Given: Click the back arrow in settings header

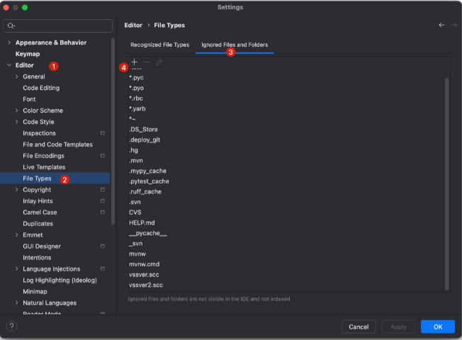Looking at the screenshot, I should (442, 25).
